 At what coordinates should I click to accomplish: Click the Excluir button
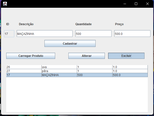[x=126, y=56]
